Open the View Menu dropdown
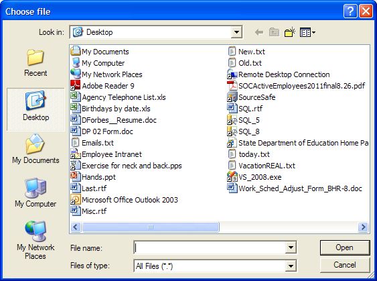The image size is (377, 281). pos(307,32)
